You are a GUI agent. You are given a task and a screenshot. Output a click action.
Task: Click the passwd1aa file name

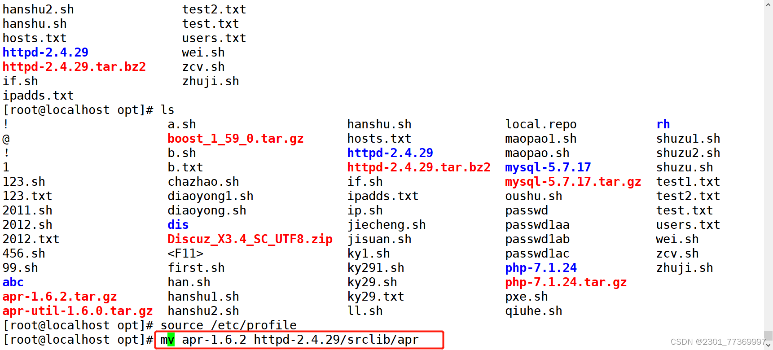point(537,225)
